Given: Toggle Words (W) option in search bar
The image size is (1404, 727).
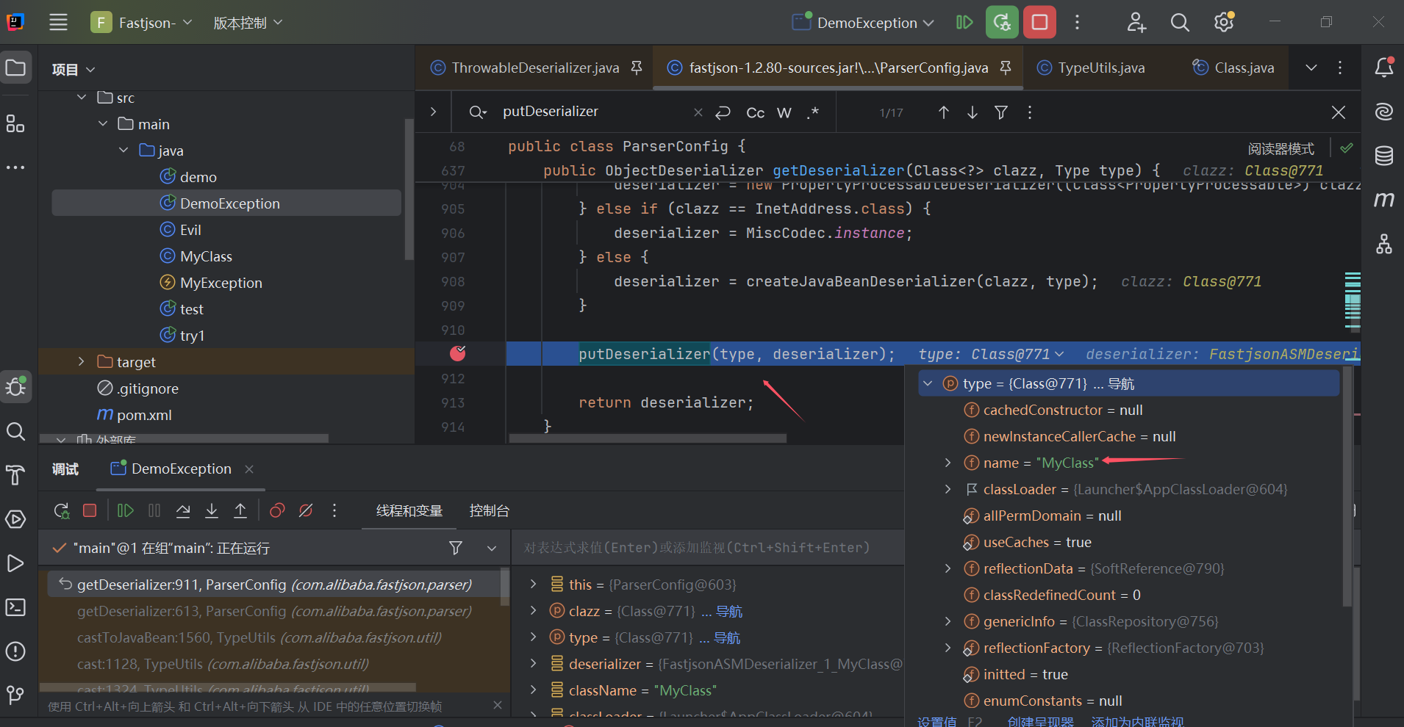Looking at the screenshot, I should 784,112.
